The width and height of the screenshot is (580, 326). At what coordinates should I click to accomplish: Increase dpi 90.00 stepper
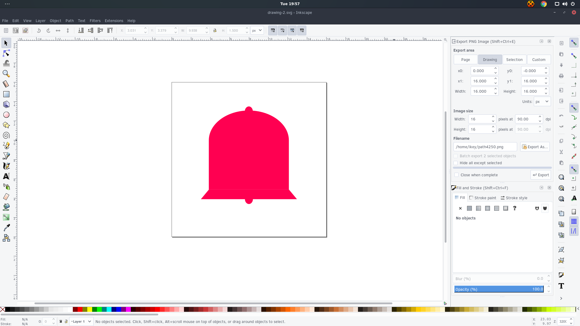(540, 117)
